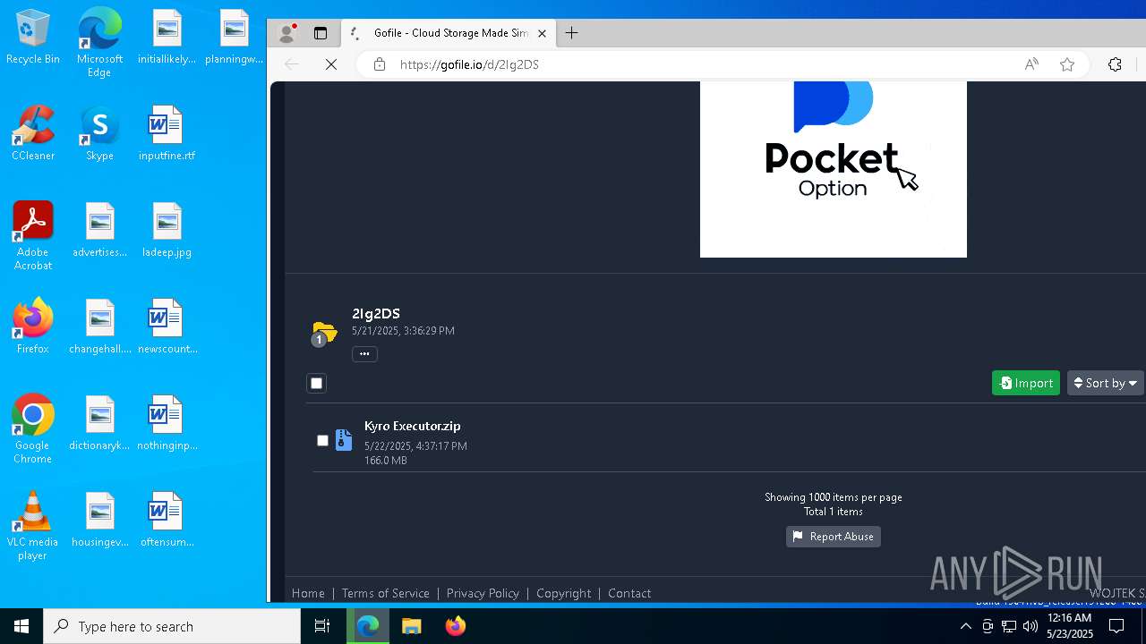Open the Privacy Policy link
The width and height of the screenshot is (1146, 644).
tap(483, 593)
